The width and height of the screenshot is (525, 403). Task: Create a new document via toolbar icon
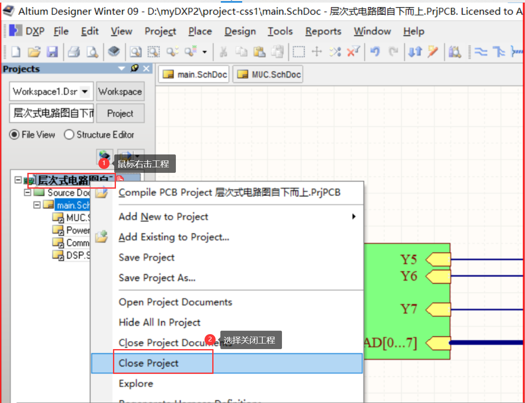[x=15, y=52]
